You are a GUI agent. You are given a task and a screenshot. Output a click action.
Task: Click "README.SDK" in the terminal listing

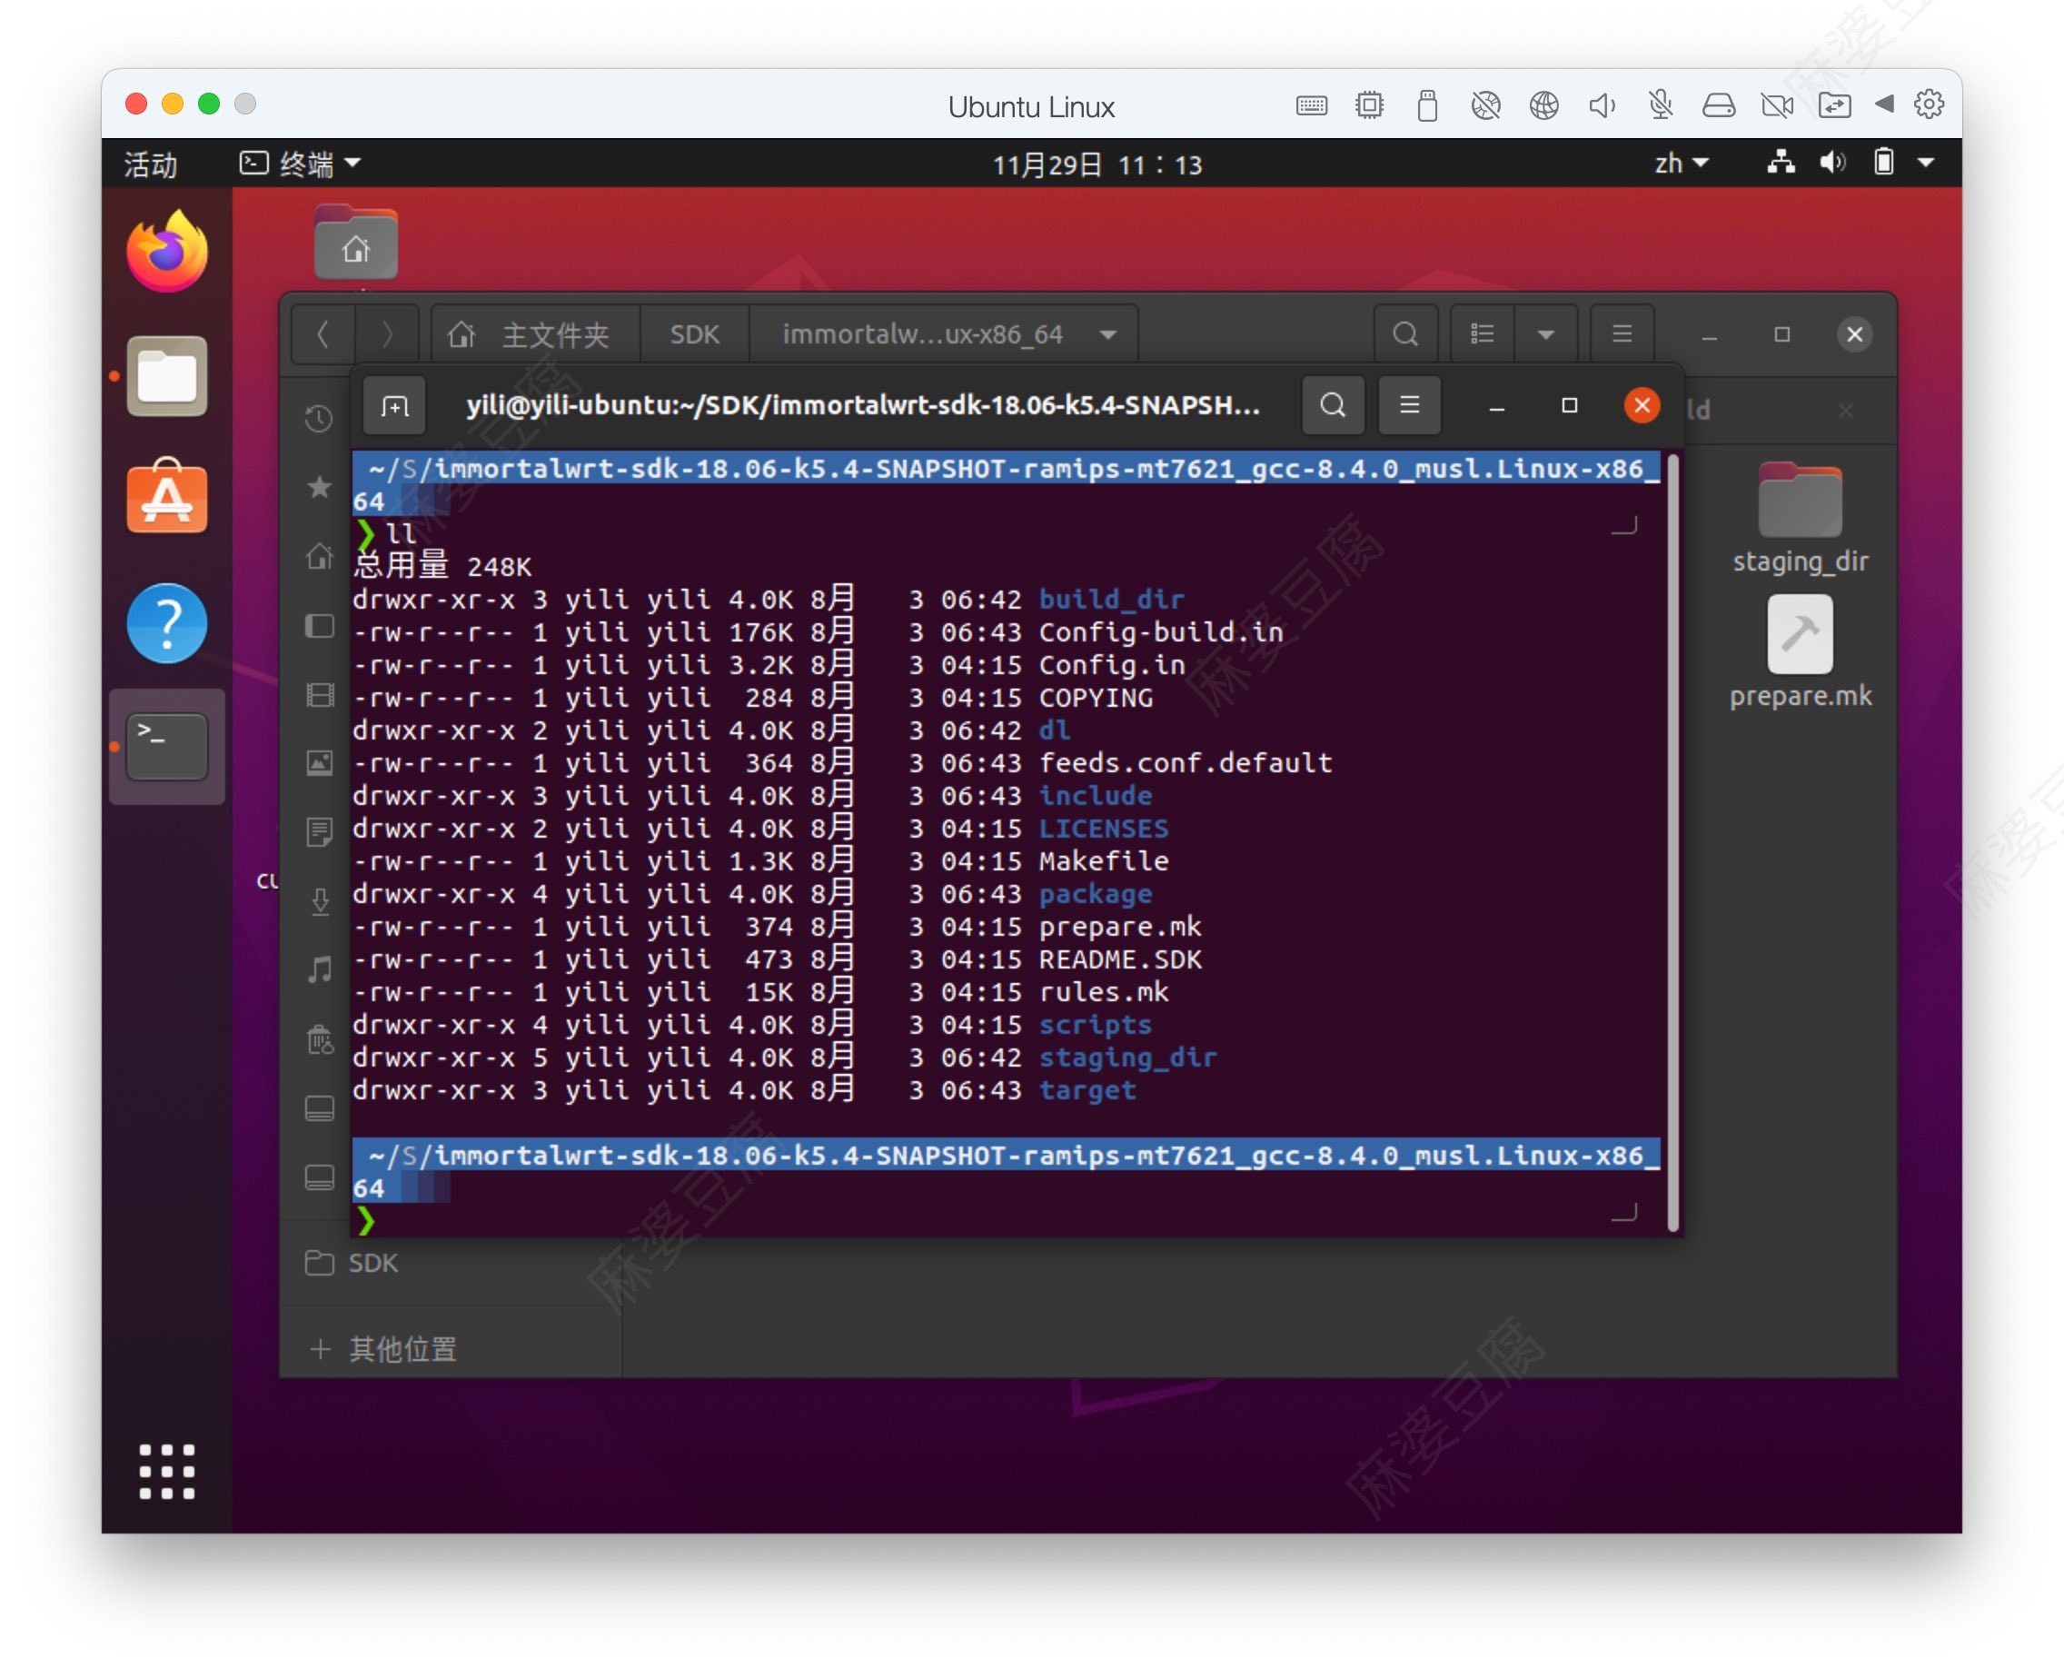(x=1119, y=958)
